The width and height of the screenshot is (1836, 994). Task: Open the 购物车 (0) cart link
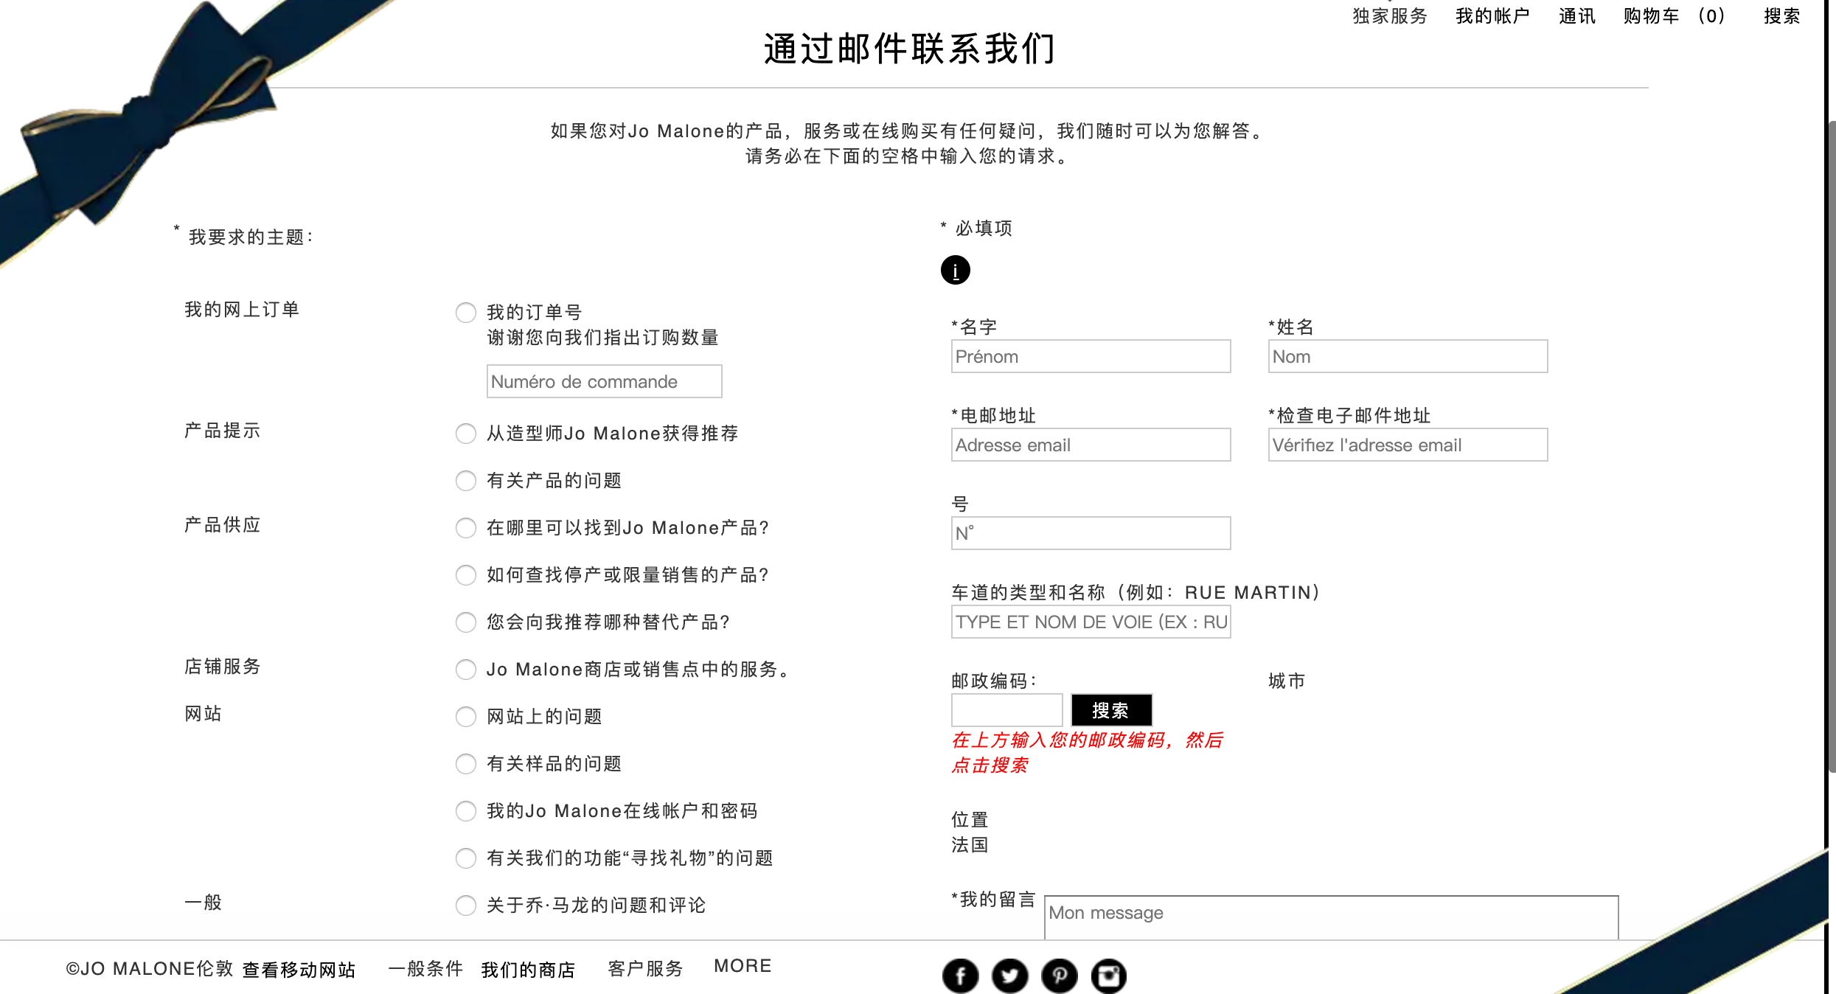coord(1674,15)
